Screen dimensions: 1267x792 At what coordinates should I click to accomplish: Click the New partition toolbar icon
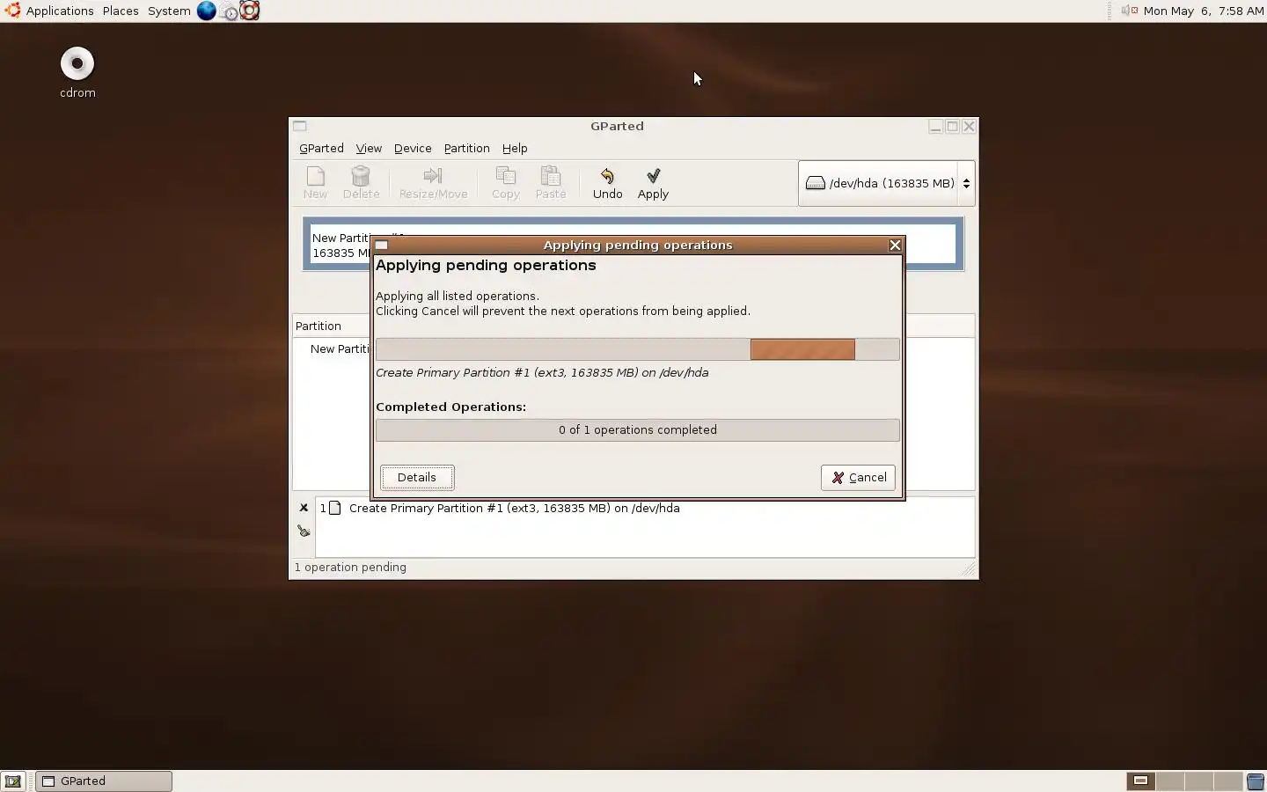315,183
